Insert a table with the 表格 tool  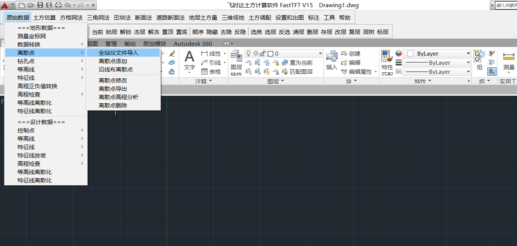click(x=211, y=72)
